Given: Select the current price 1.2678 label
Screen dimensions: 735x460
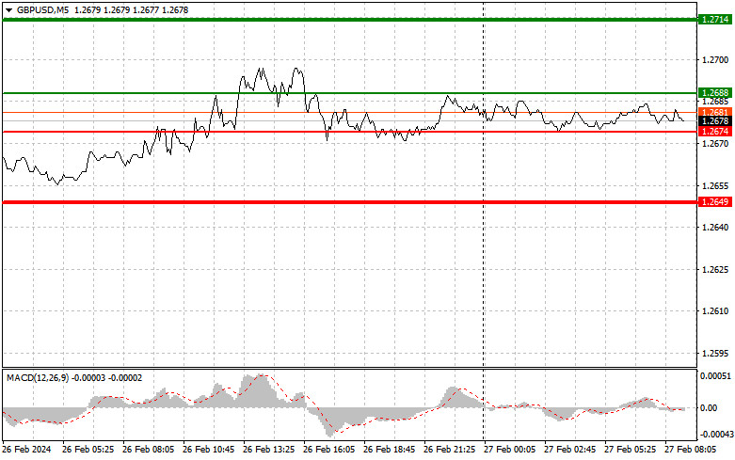Looking at the screenshot, I should tap(715, 121).
